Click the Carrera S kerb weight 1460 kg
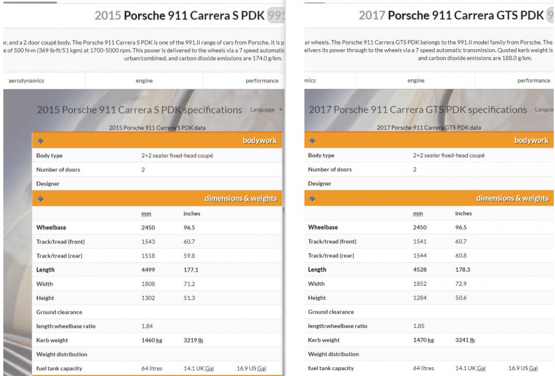The width and height of the screenshot is (555, 376). [151, 340]
